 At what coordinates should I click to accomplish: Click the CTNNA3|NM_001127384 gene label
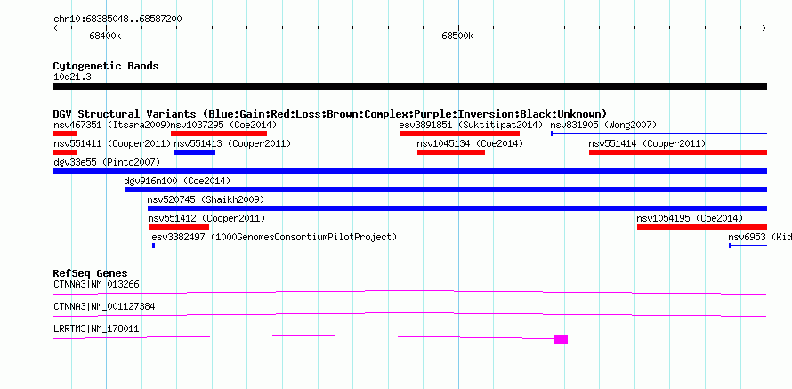point(104,306)
